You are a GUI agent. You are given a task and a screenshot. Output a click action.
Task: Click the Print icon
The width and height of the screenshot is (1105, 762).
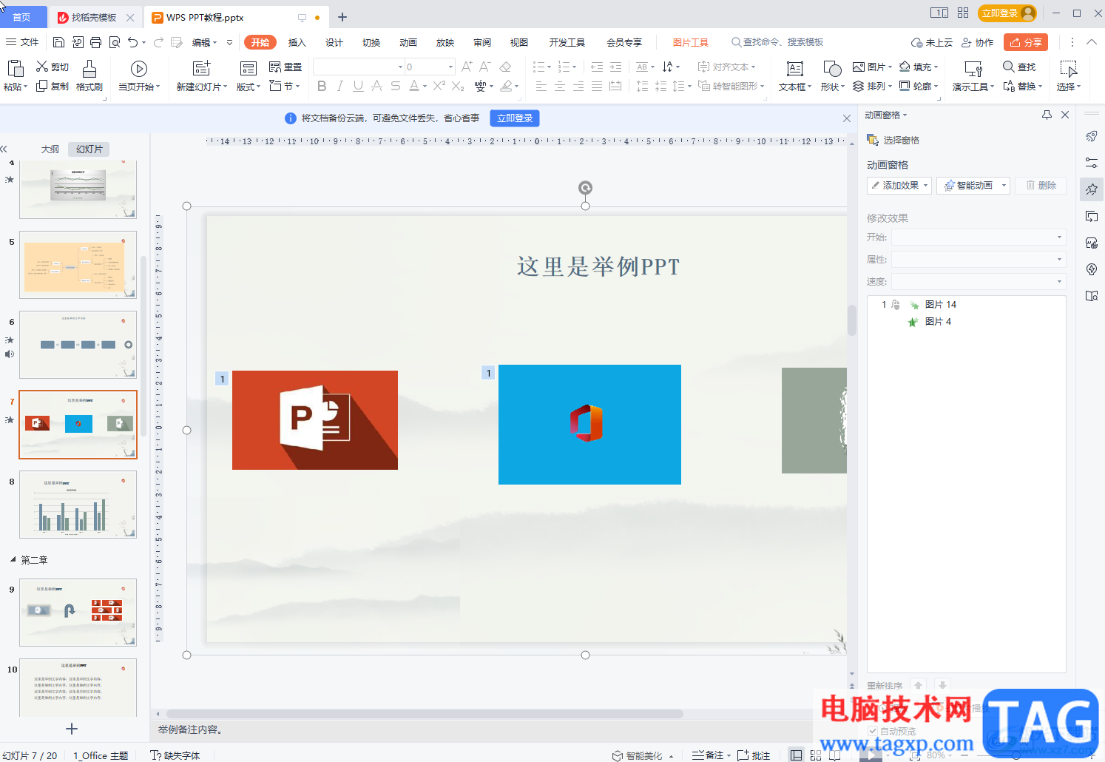pyautogui.click(x=95, y=42)
